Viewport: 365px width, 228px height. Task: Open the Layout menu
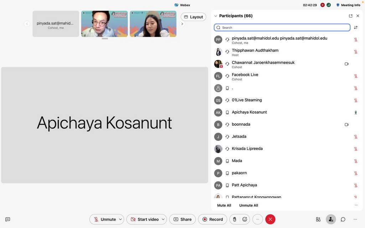[194, 17]
